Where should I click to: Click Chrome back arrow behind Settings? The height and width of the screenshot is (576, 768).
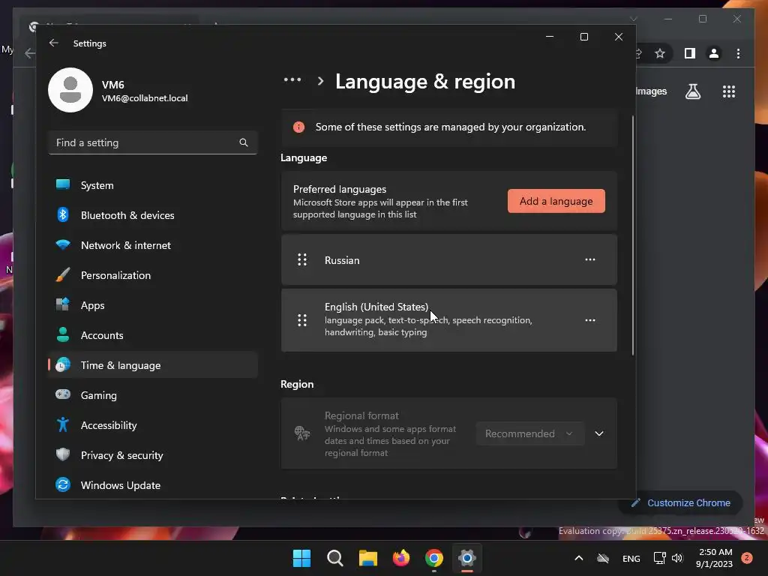[x=30, y=53]
